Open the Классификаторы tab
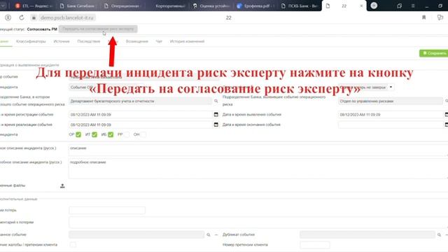448x252 pixels. [31, 41]
